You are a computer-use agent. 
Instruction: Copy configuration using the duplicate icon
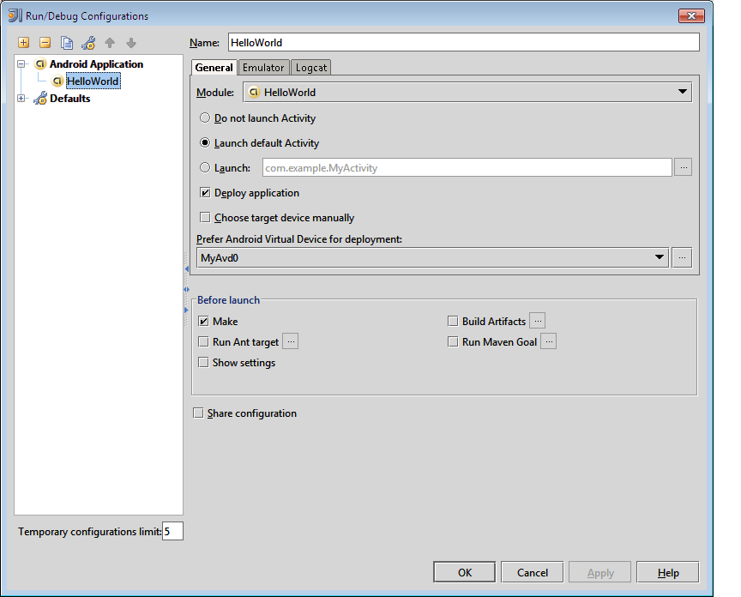[x=67, y=43]
